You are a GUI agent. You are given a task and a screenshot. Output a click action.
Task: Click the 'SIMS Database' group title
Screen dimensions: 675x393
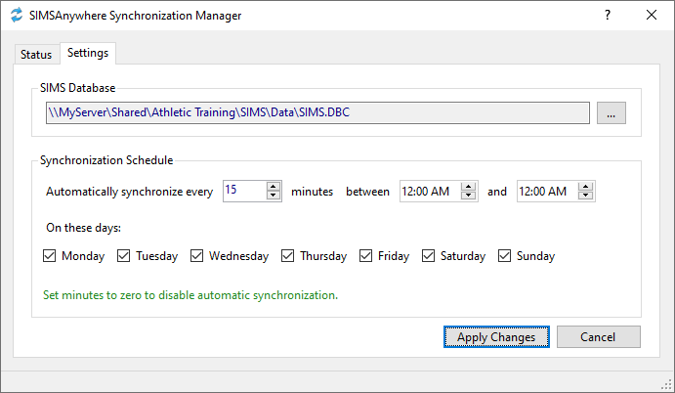[x=77, y=88]
